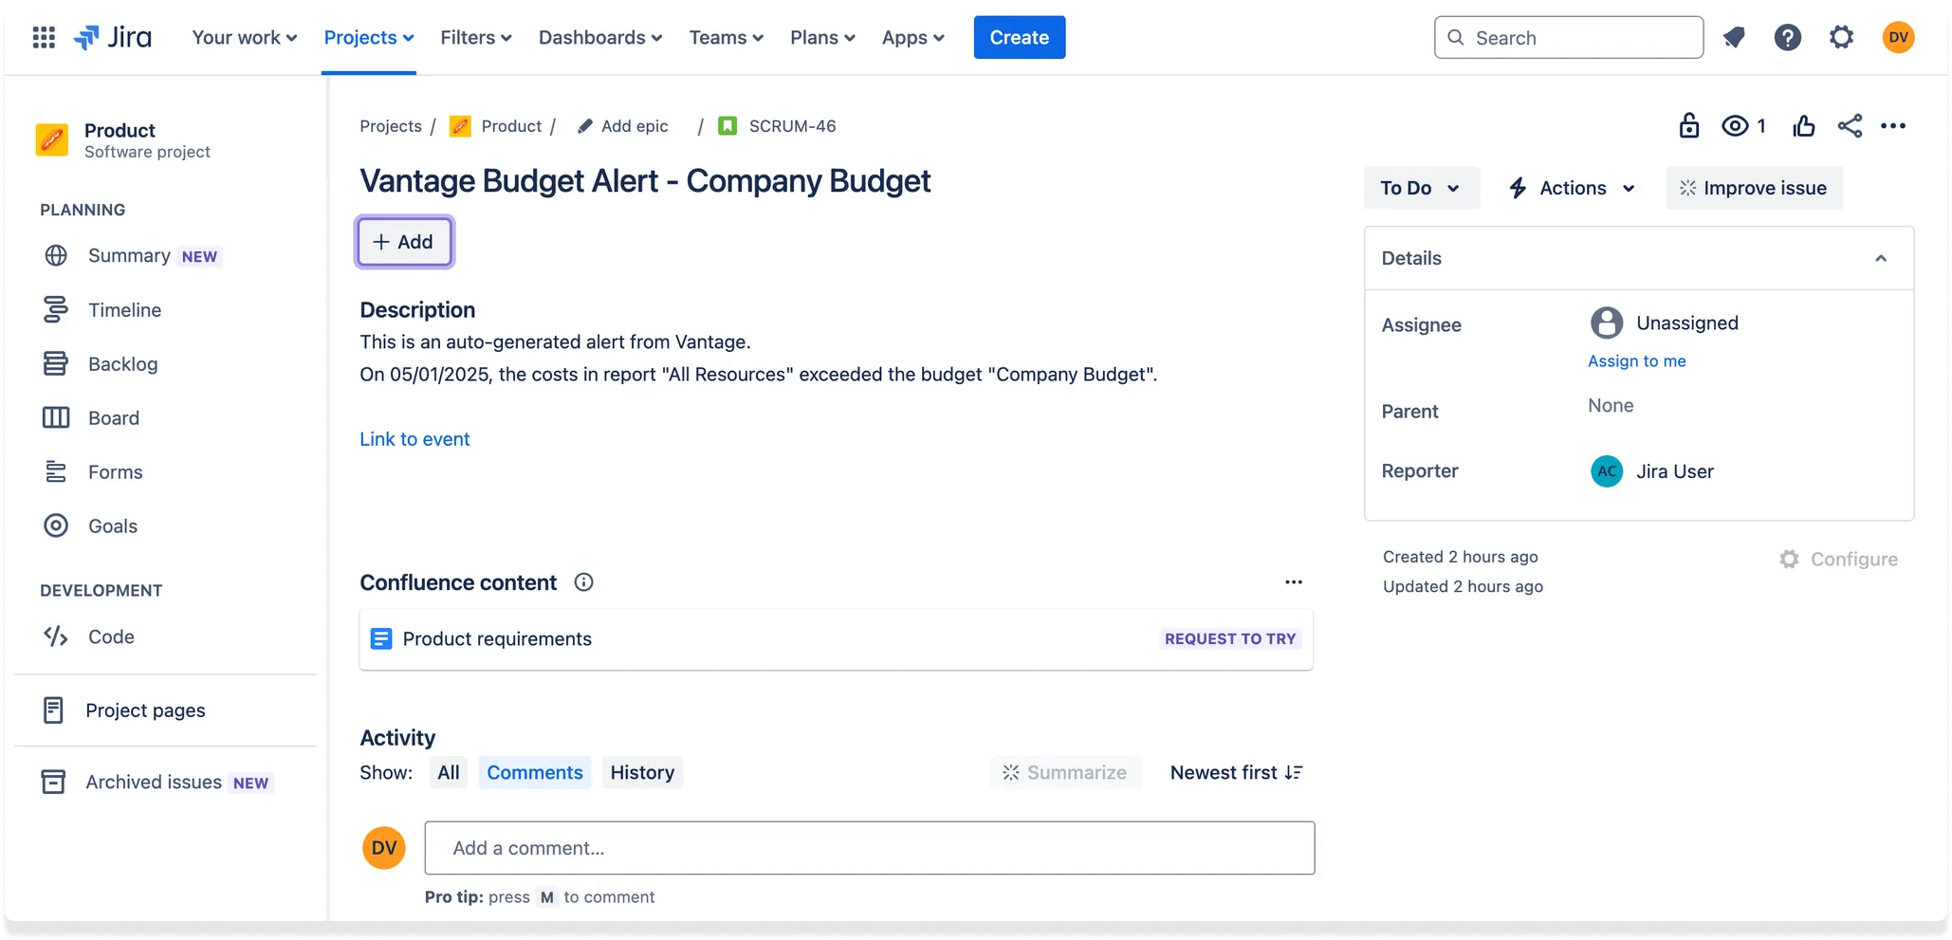Open the settings gear icon
The width and height of the screenshot is (1952, 940).
(1841, 38)
